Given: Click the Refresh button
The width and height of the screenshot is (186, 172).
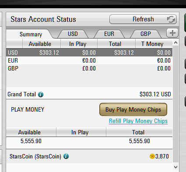Looking at the screenshot, I should click(143, 19).
